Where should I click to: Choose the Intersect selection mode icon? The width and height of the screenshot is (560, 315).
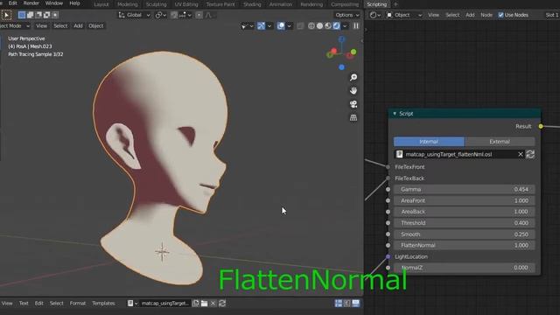pyautogui.click(x=55, y=15)
